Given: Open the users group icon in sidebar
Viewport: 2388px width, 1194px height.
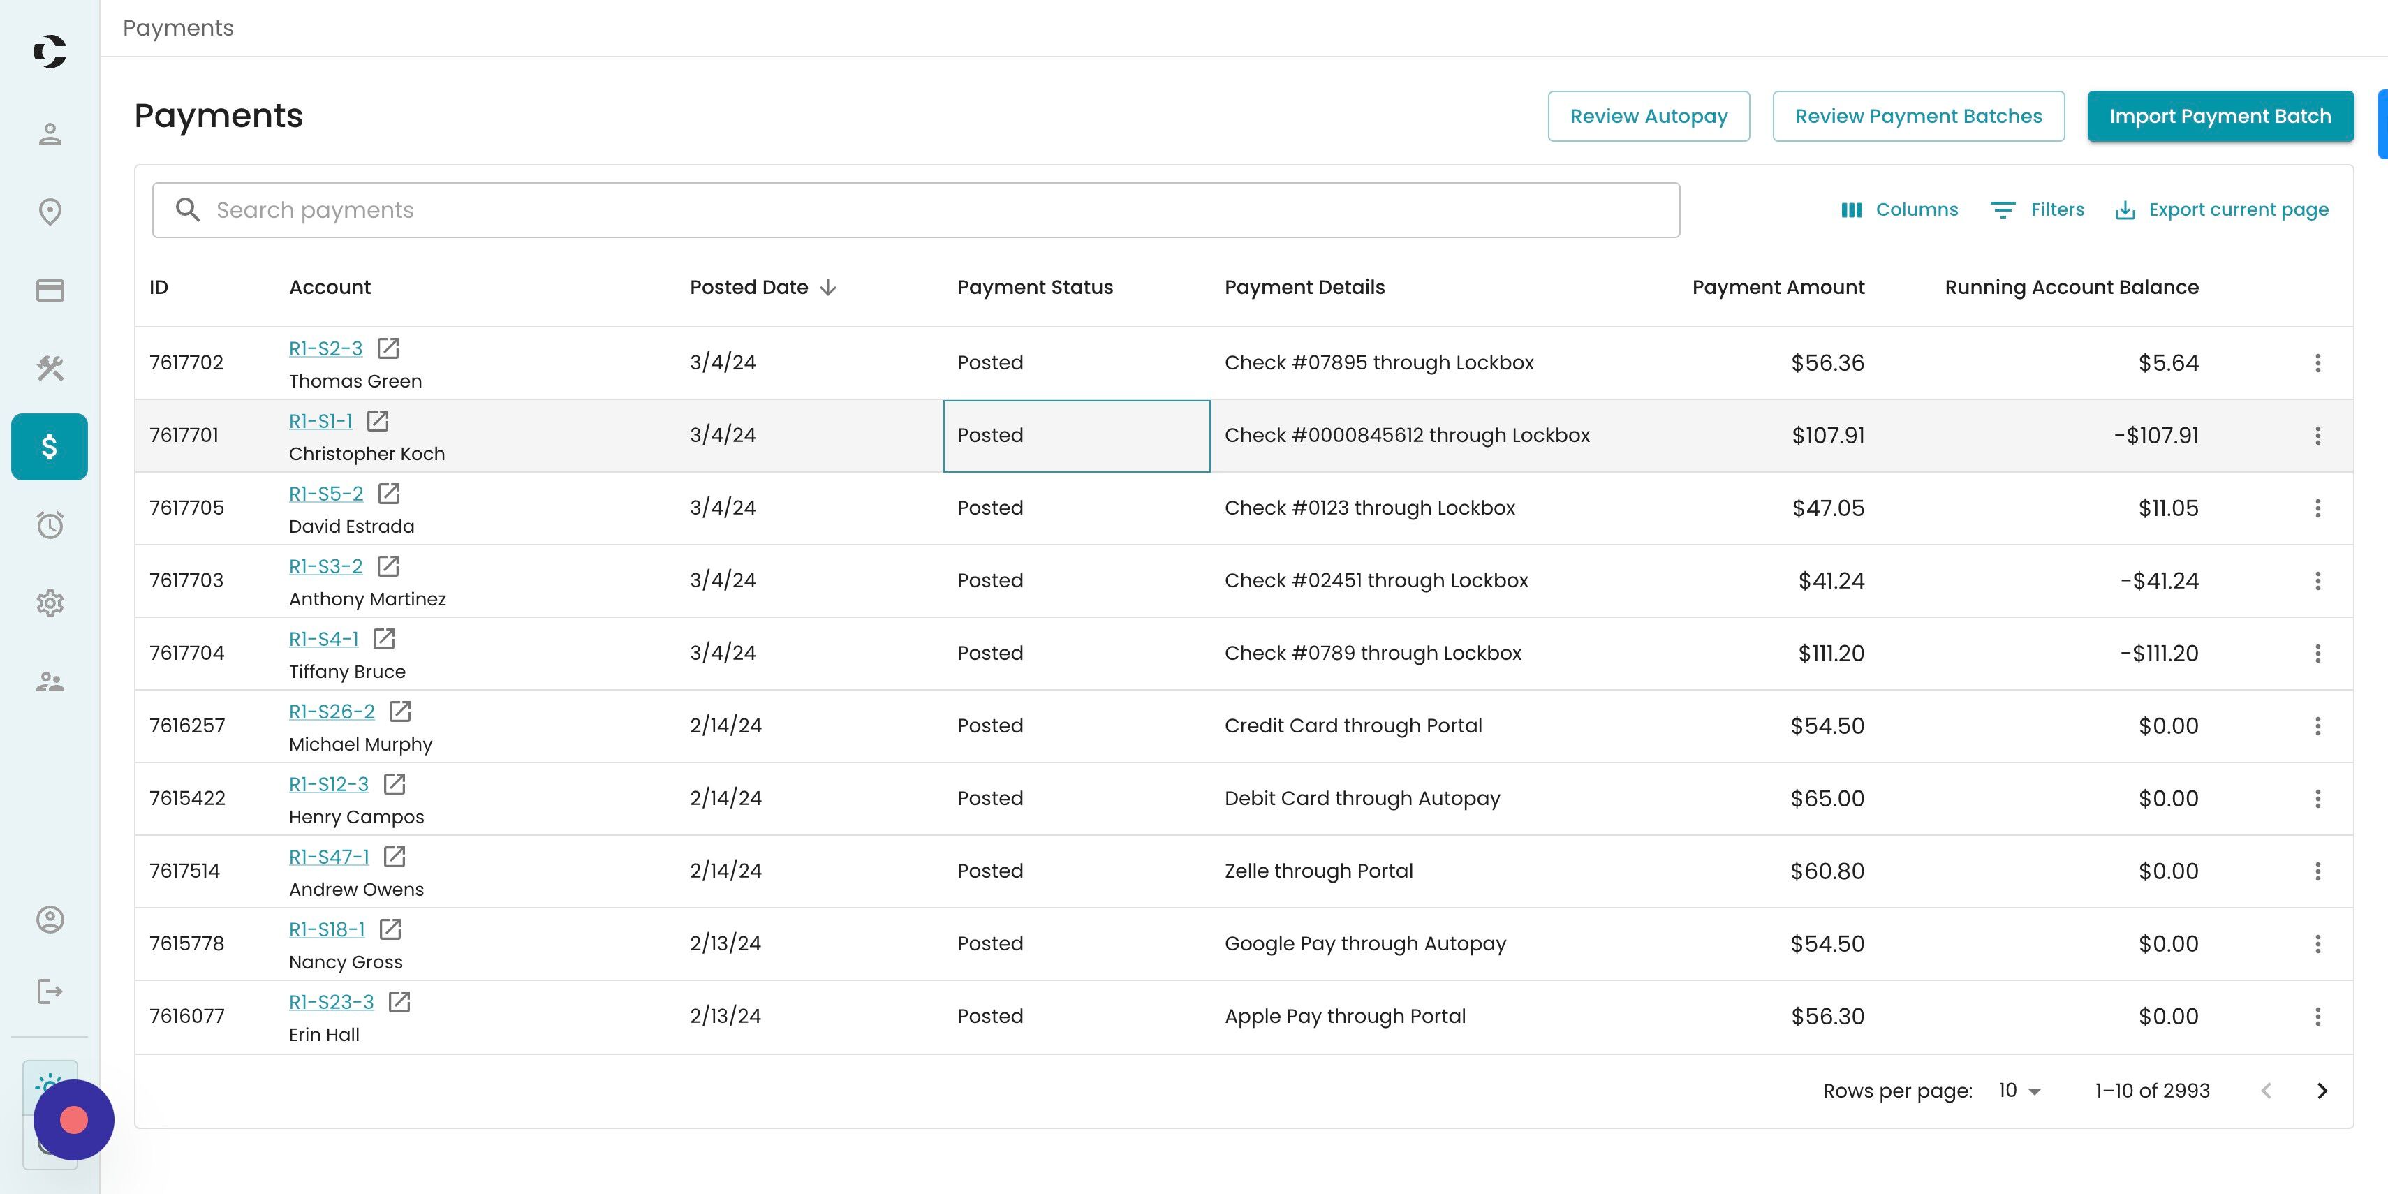Looking at the screenshot, I should [x=50, y=682].
